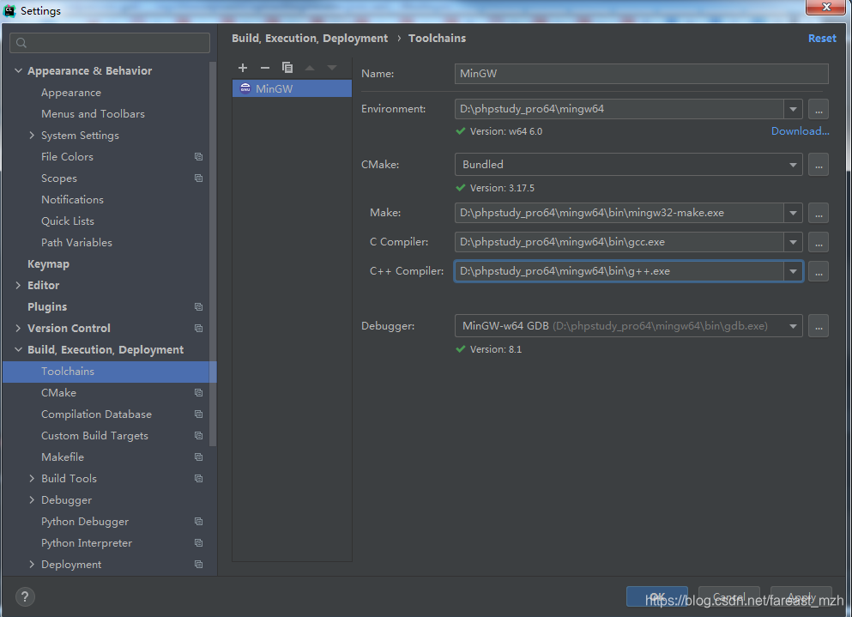Browse for the Make executable with ellipsis icon
This screenshot has width=852, height=617.
(818, 213)
